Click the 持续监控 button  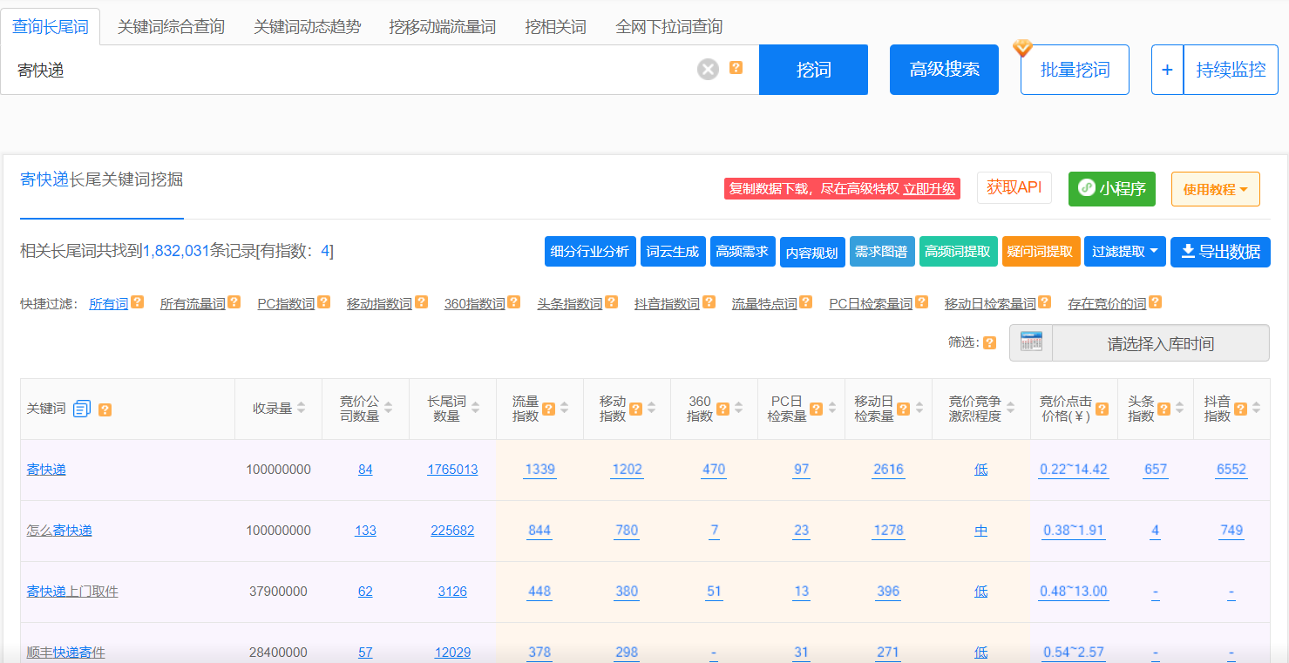1231,70
